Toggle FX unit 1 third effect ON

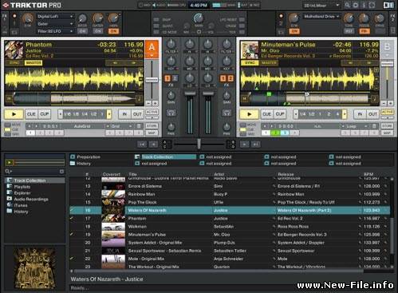point(113,31)
